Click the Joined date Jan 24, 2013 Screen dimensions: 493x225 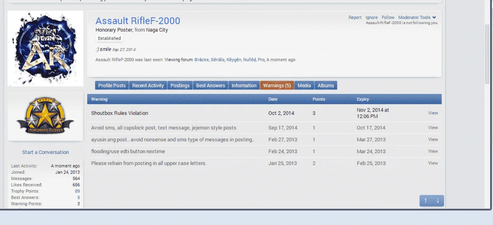[x=67, y=172]
